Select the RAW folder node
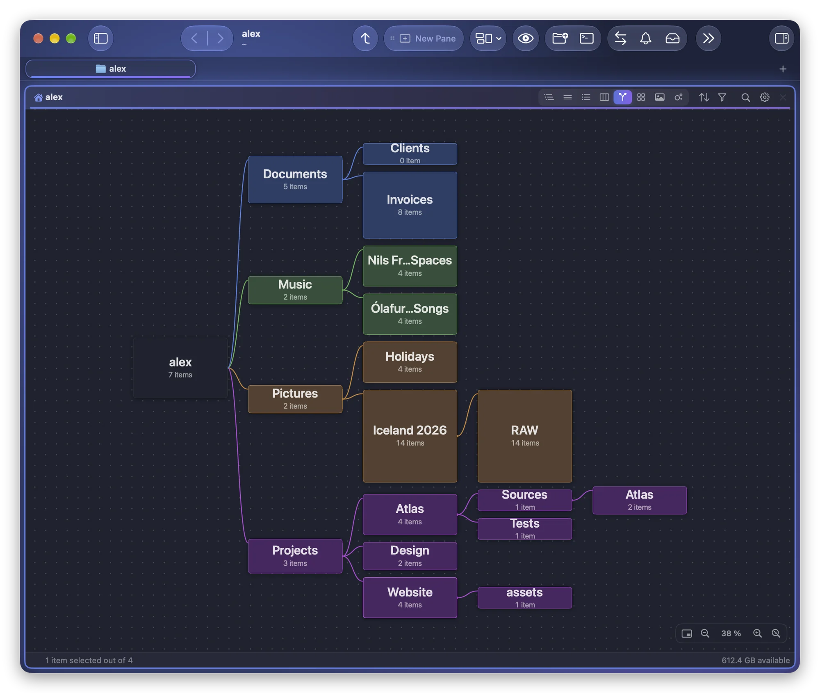820x693 pixels. click(524, 436)
